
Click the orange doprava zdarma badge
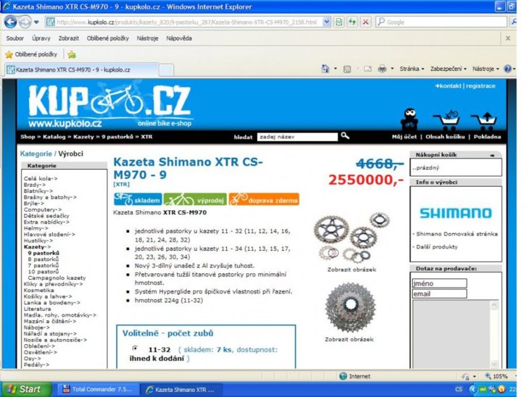point(264,199)
